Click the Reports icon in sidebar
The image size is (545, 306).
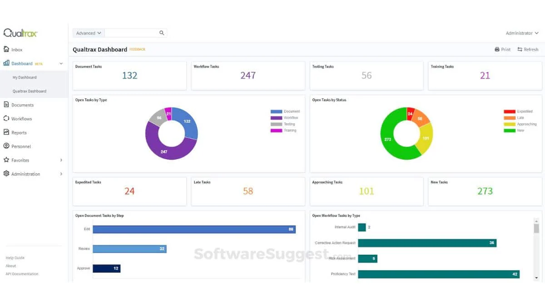(x=6, y=132)
